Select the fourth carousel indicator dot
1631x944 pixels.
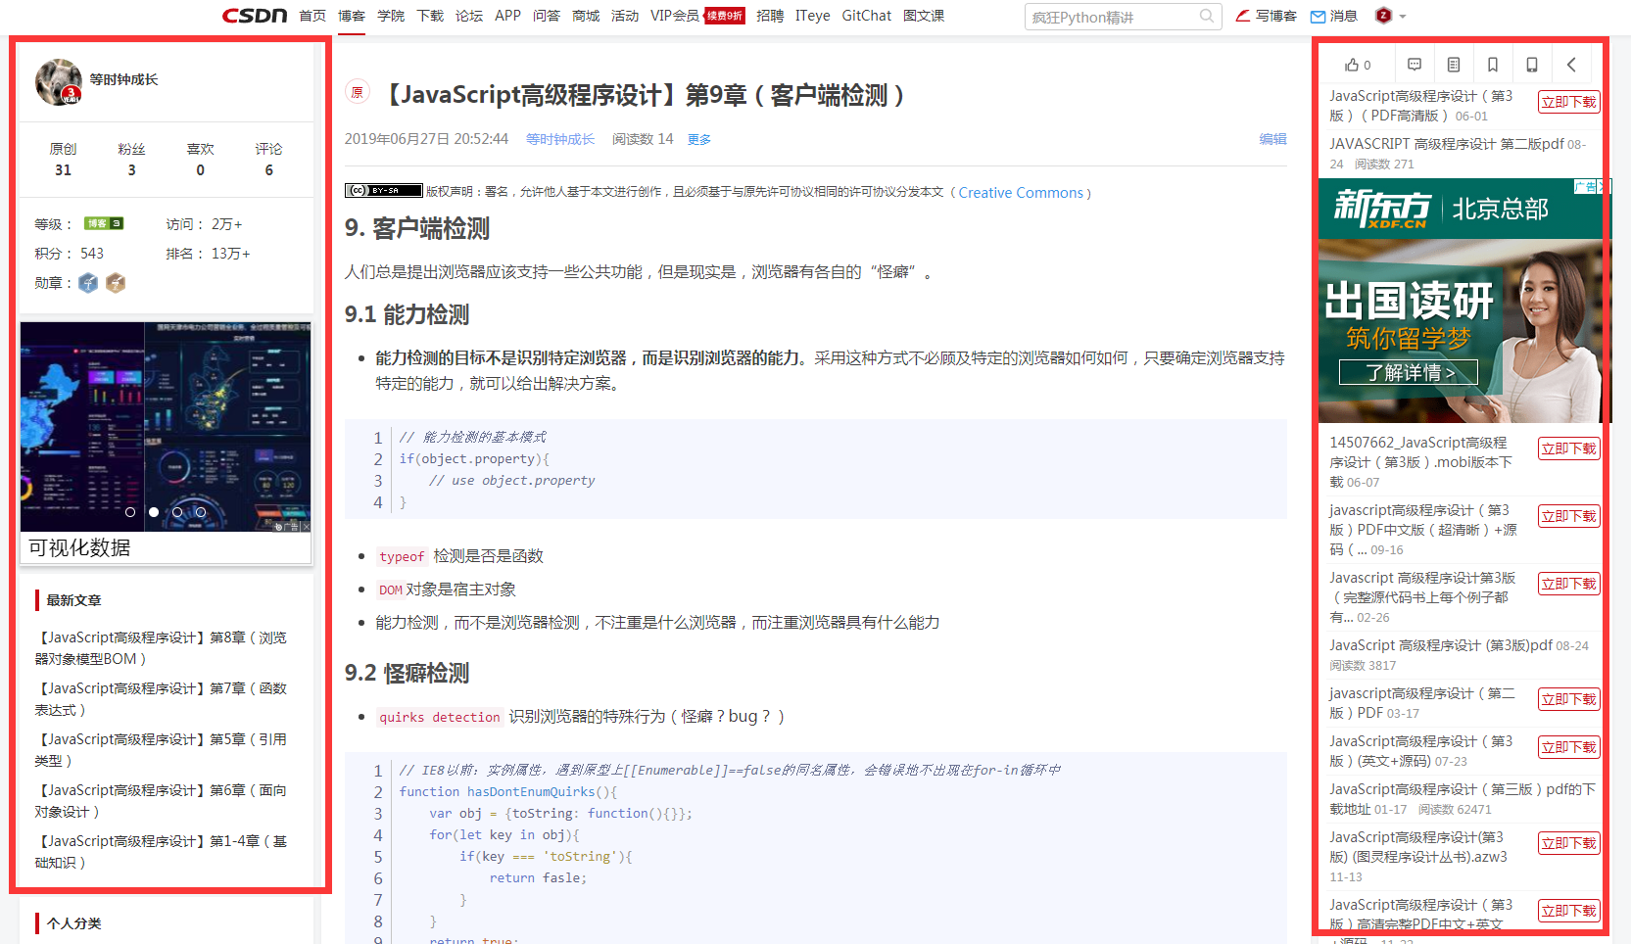click(x=200, y=511)
